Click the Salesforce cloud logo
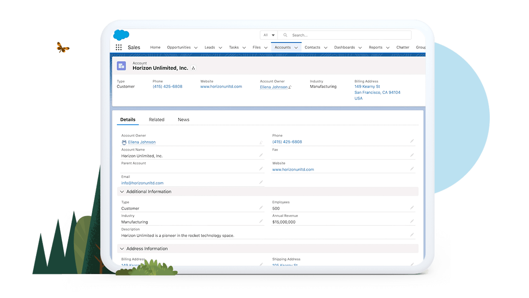 pos(121,35)
